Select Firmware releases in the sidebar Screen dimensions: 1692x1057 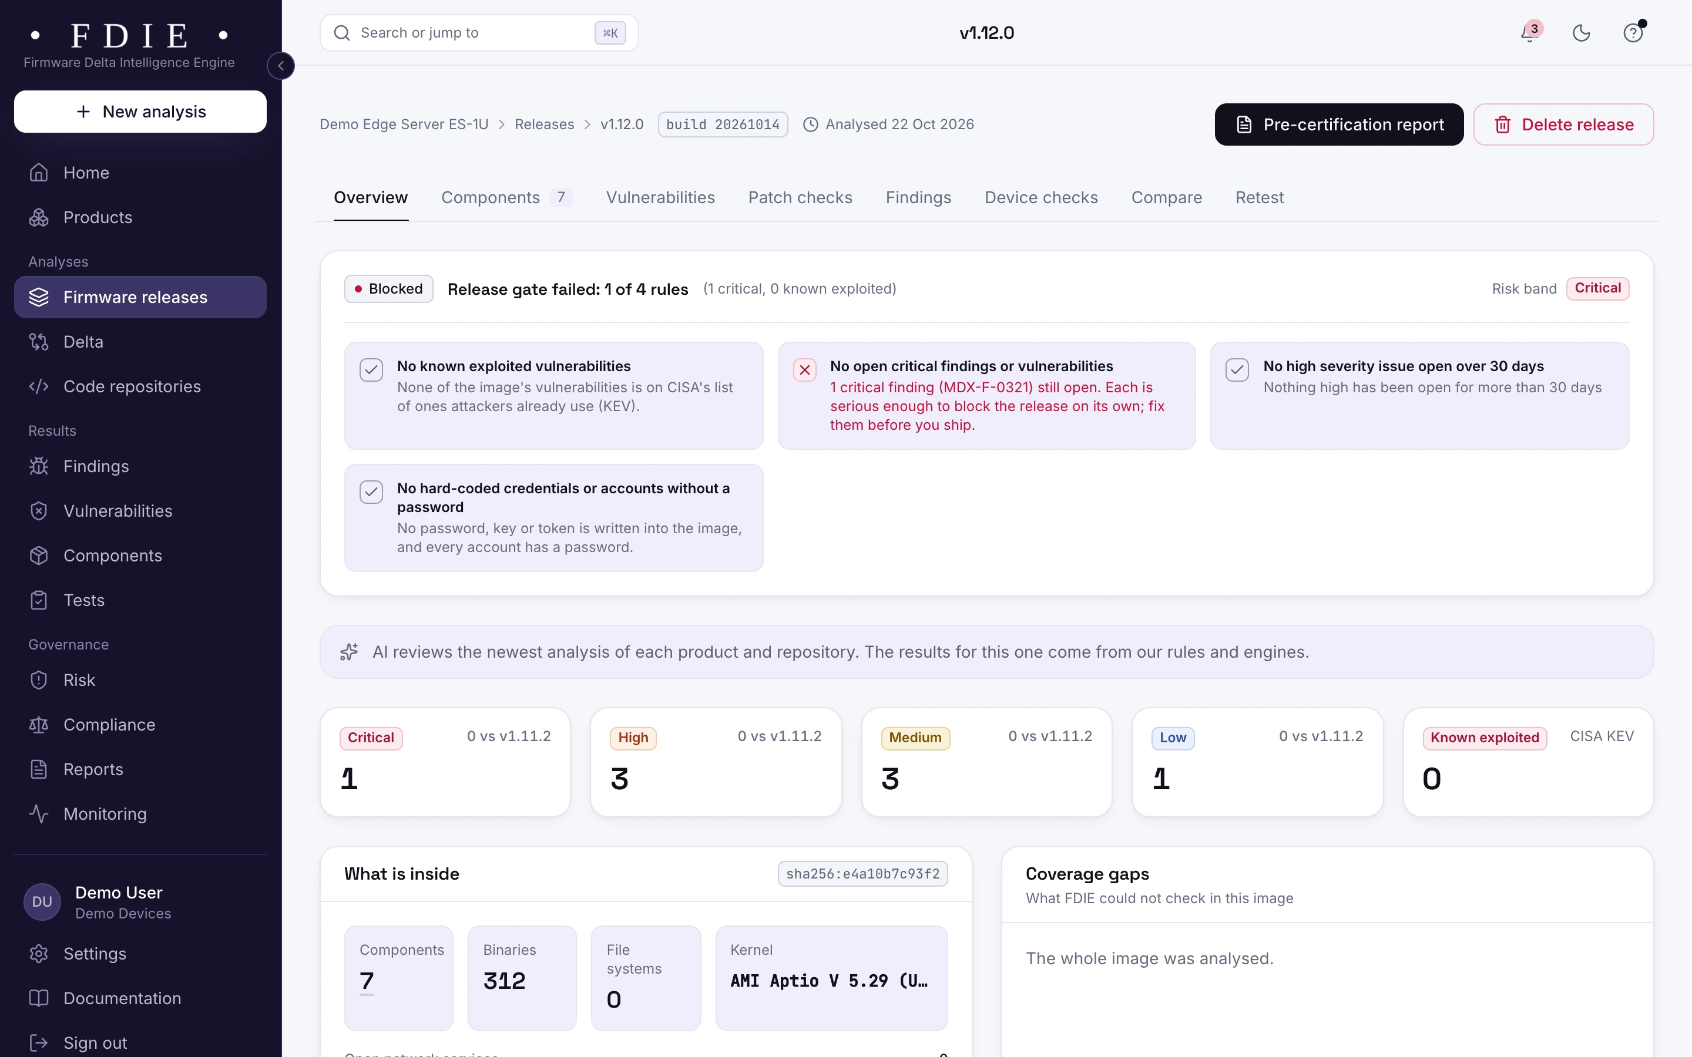(x=140, y=297)
